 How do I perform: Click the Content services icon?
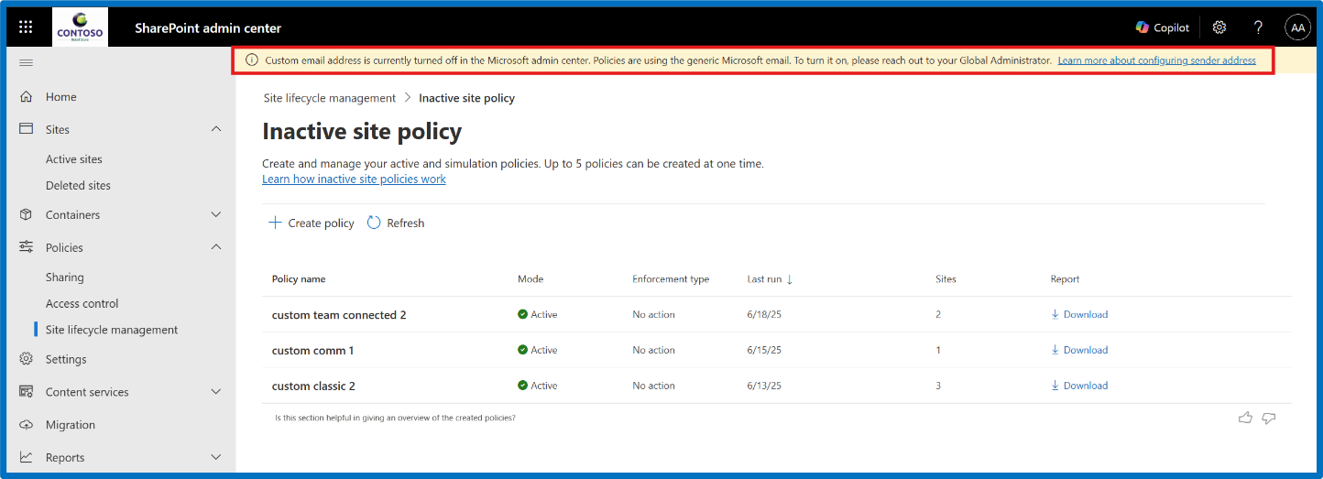[x=26, y=391]
